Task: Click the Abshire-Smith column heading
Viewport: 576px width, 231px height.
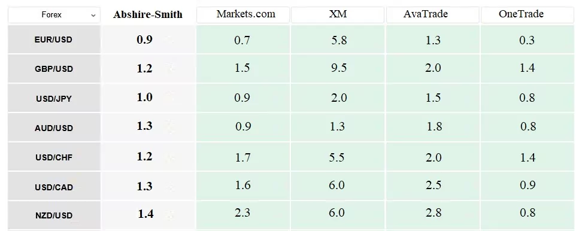Action: pos(148,15)
